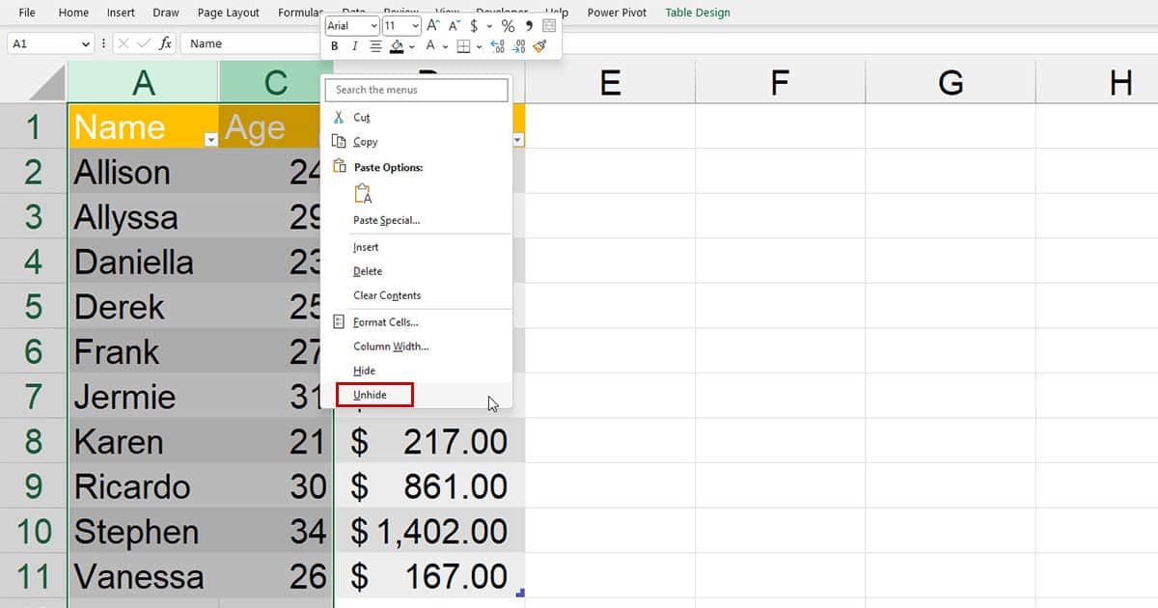Select row 8 header
This screenshot has width=1158, height=608.
pyautogui.click(x=34, y=441)
